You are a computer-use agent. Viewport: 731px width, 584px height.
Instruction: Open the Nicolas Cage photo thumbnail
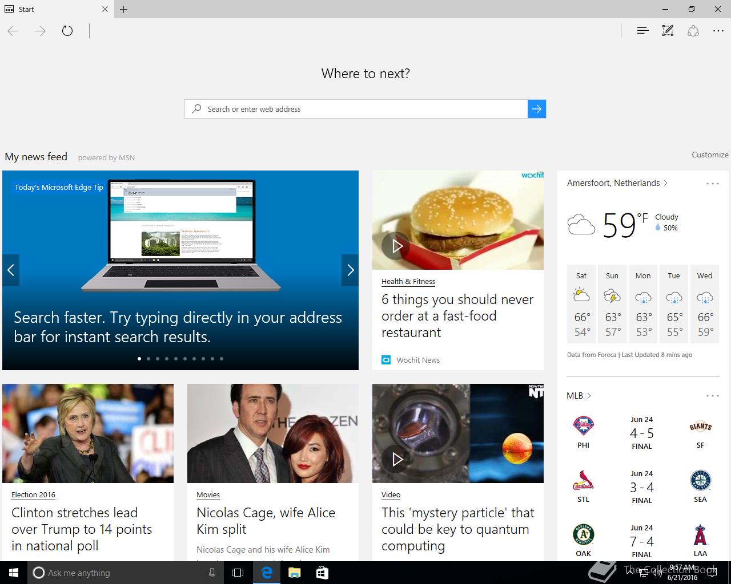pos(273,433)
